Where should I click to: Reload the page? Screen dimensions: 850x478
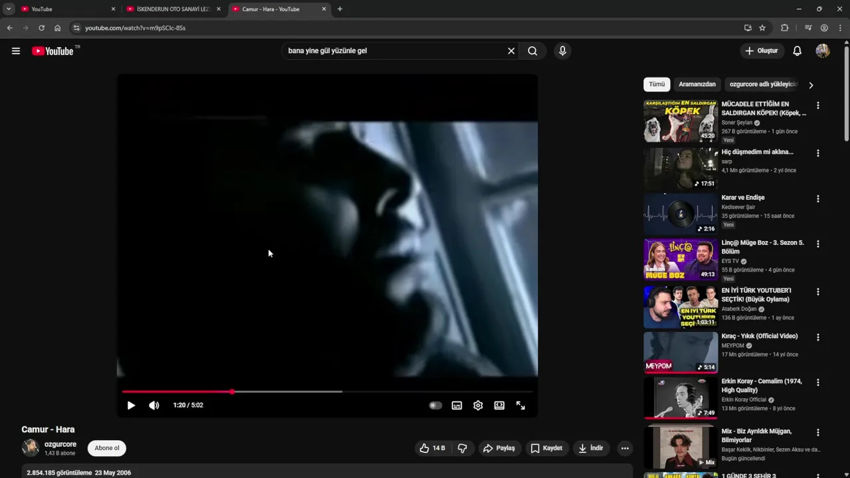coord(41,28)
